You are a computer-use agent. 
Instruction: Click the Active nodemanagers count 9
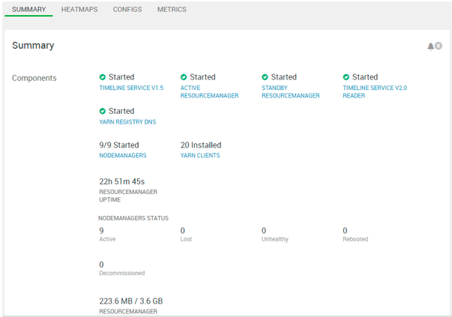click(101, 231)
